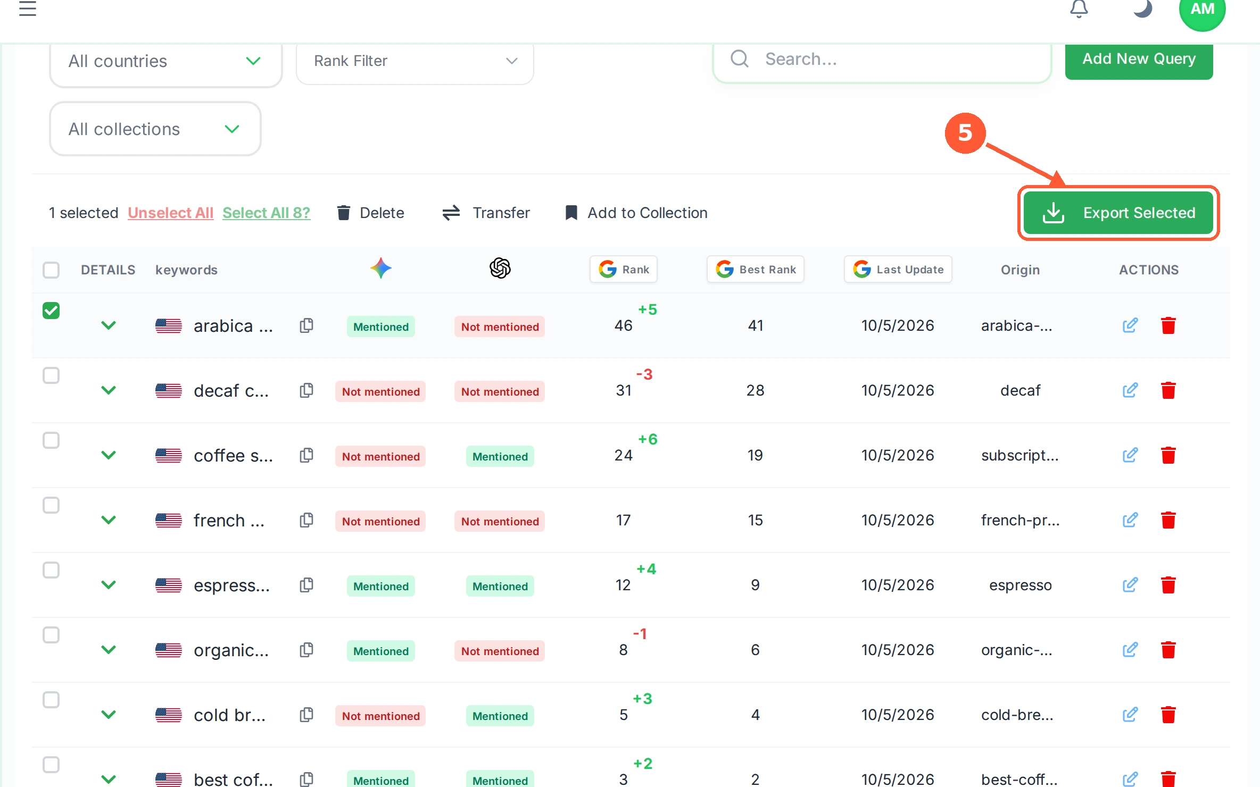Edit the decaf row
The height and width of the screenshot is (787, 1260).
1130,390
